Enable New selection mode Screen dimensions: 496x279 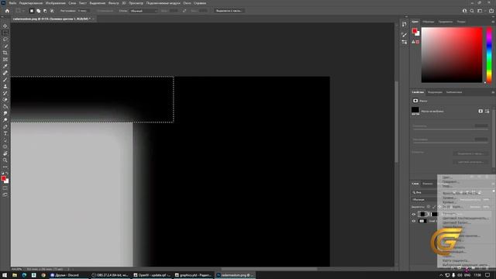32,11
